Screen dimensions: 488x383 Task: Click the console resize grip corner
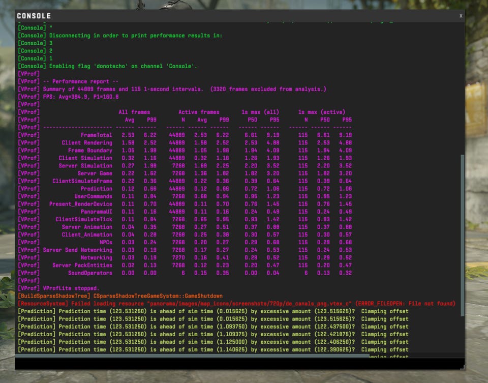click(463, 367)
